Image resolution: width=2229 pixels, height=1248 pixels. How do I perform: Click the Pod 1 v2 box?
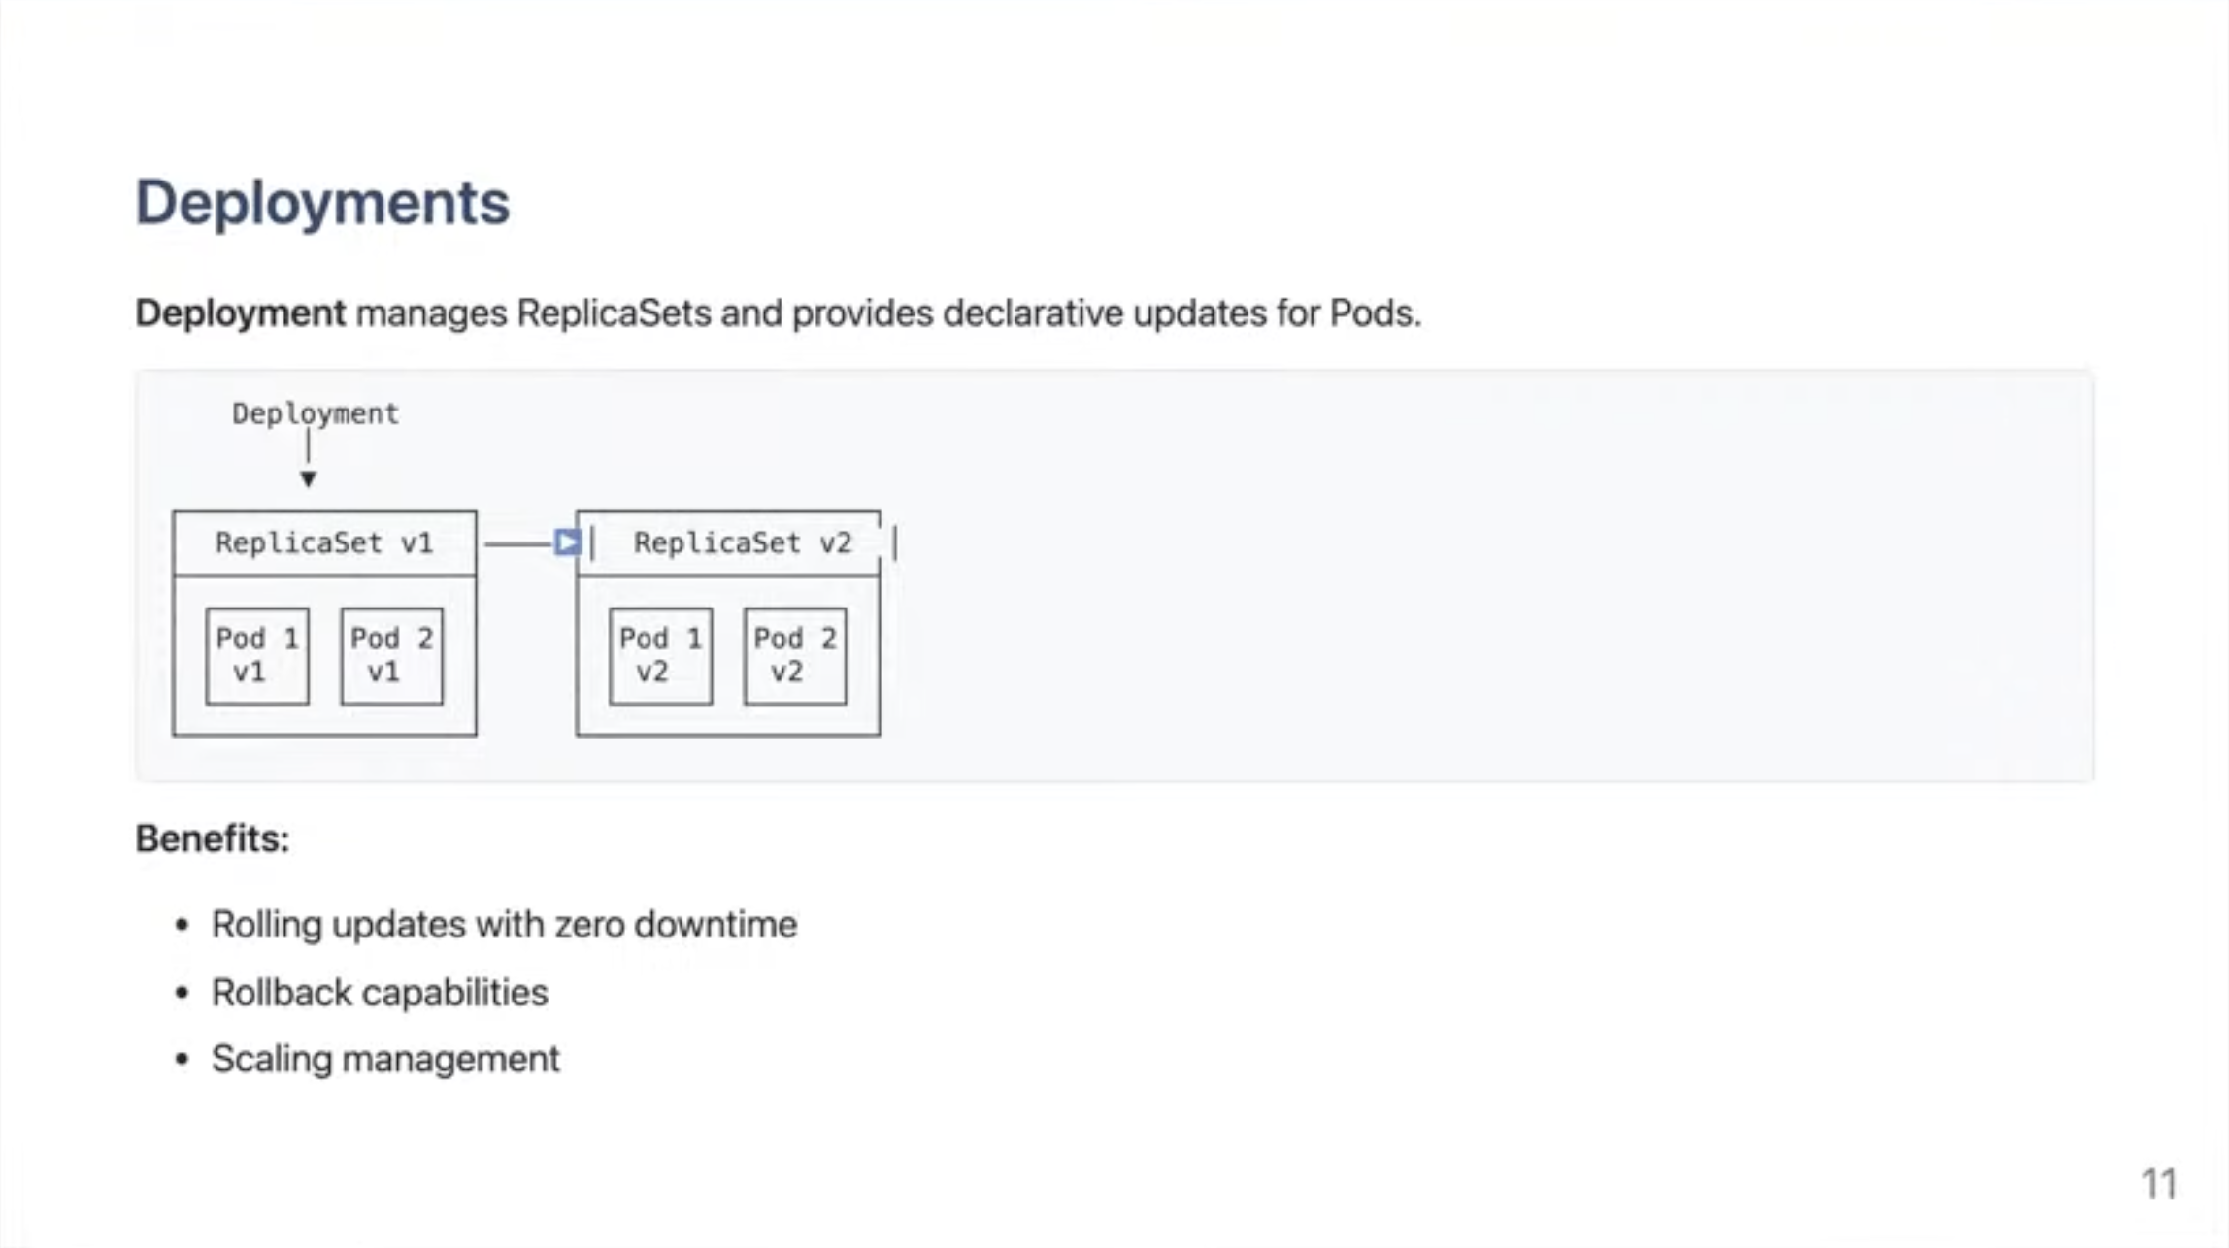click(660, 656)
